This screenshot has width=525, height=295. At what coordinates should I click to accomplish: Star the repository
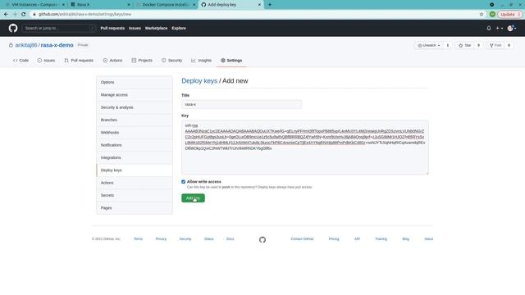tap(465, 45)
